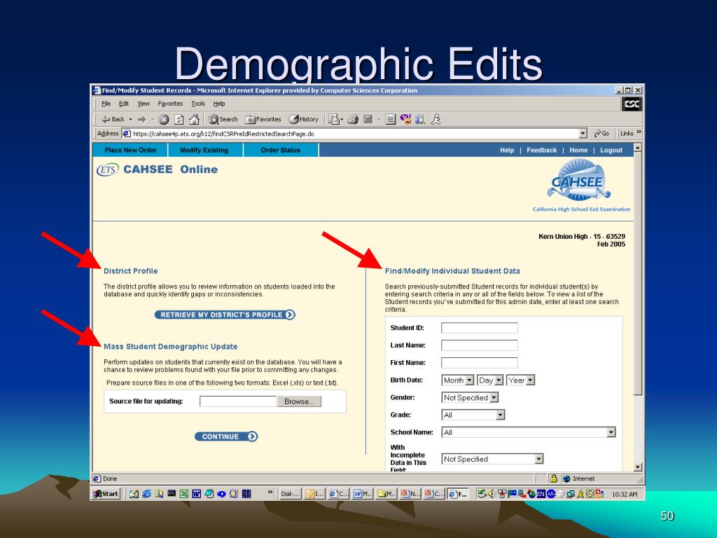Click the Feedback link
This screenshot has width=717, height=538.
tap(541, 150)
